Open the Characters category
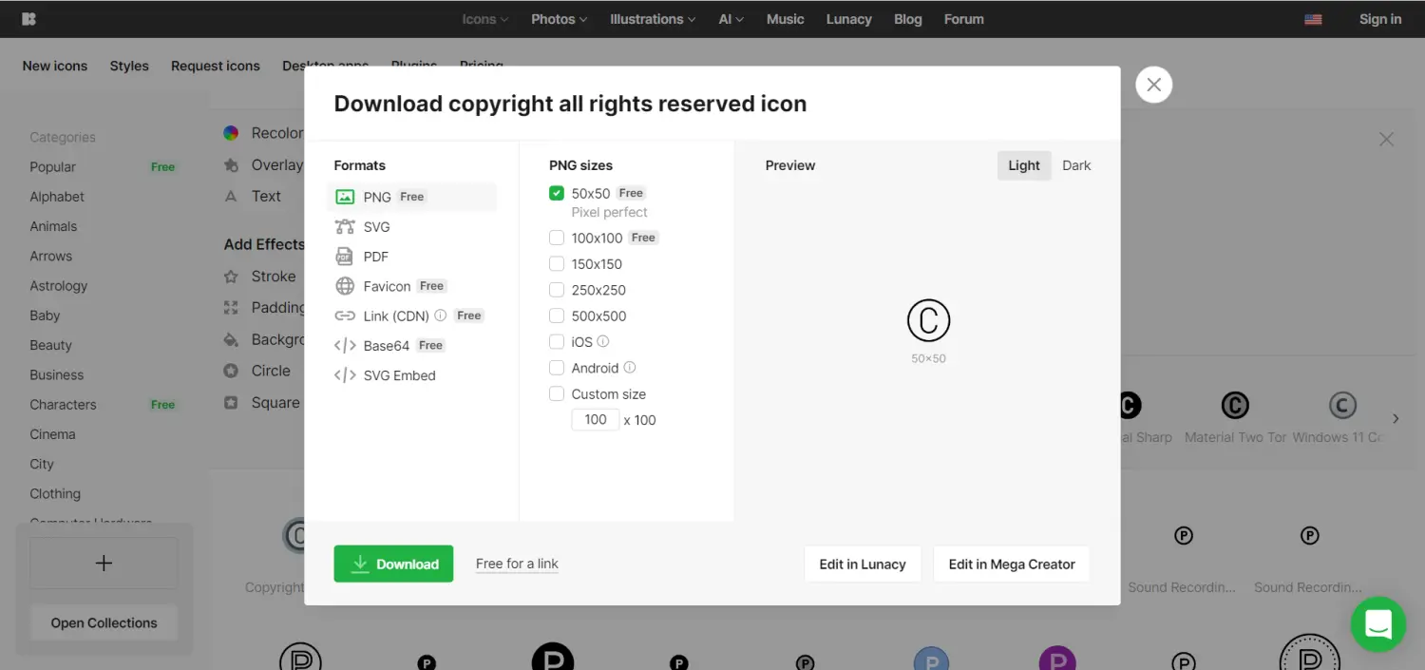Screen dimensions: 1425x670 [63, 404]
